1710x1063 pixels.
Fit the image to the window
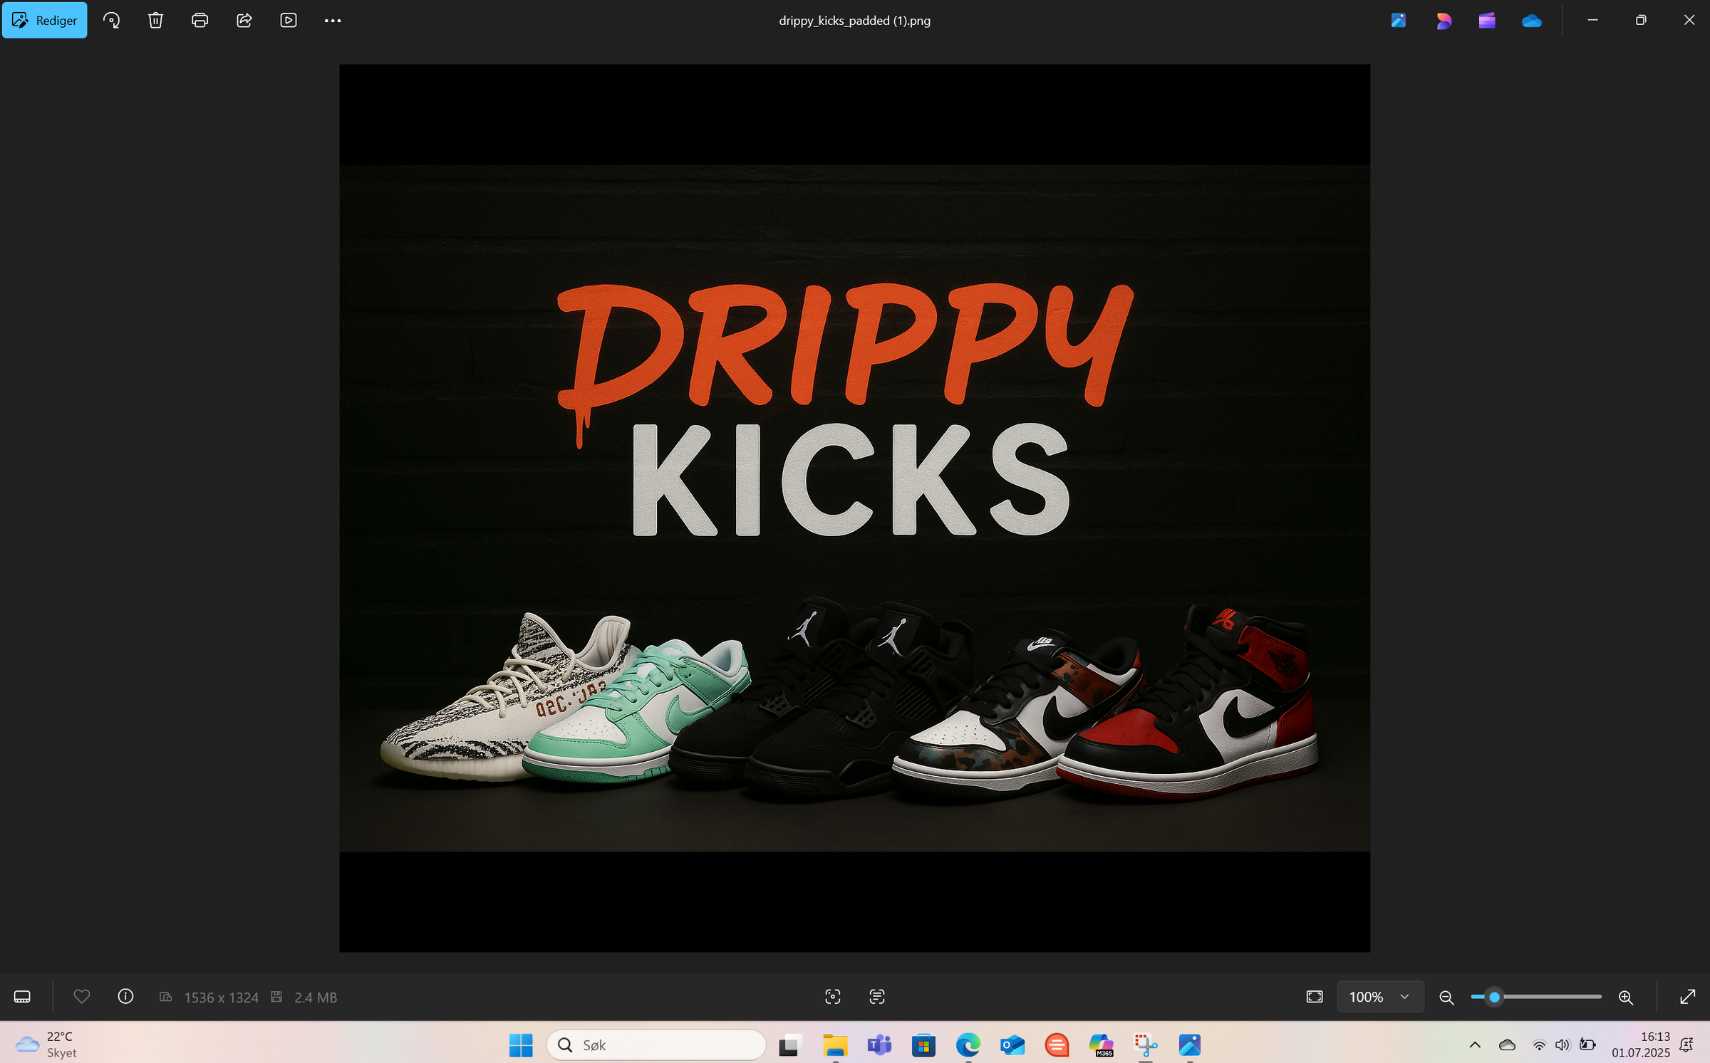(1314, 997)
